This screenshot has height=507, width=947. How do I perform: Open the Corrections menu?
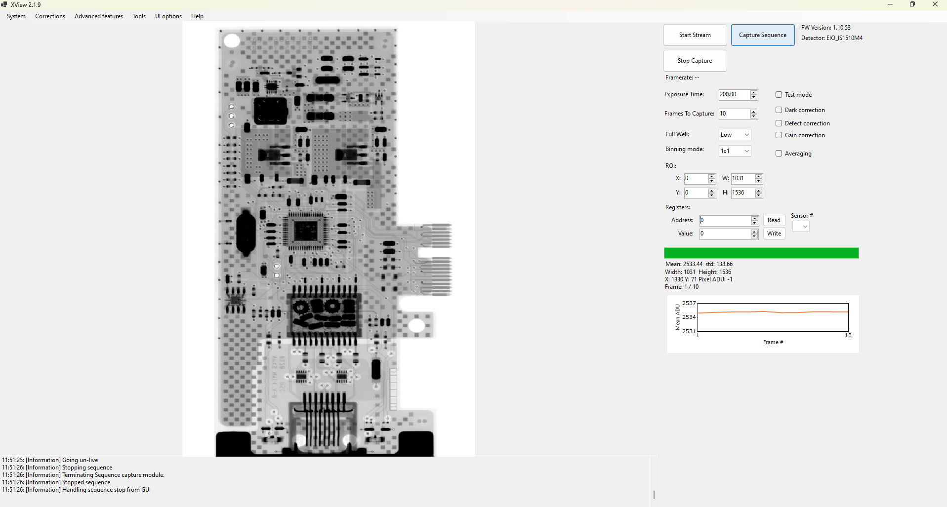(50, 16)
